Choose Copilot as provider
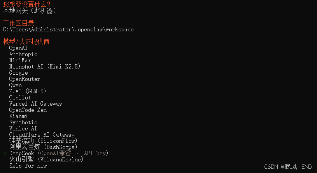Screen dimensions: 317x173 [x=20, y=98]
